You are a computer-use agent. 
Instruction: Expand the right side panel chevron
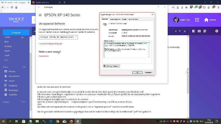(x=188, y=73)
